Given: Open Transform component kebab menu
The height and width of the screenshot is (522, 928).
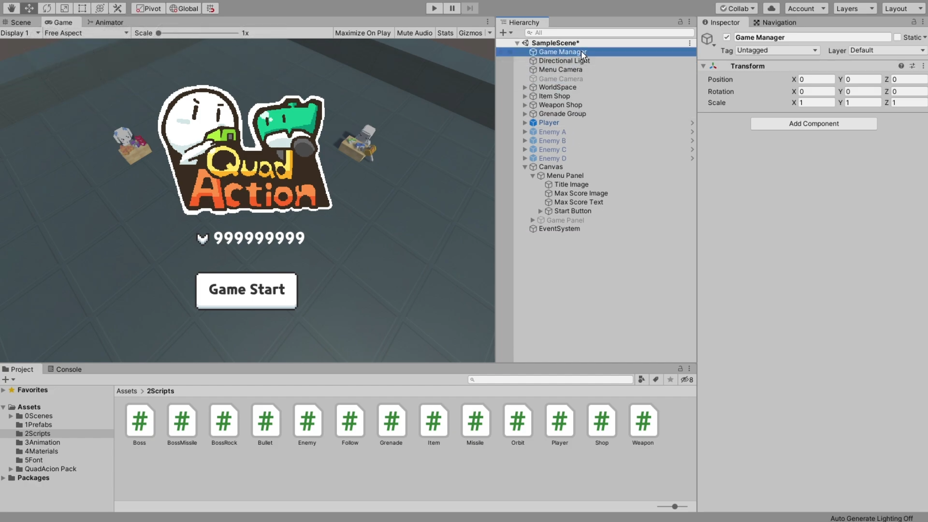Looking at the screenshot, I should tap(923, 66).
